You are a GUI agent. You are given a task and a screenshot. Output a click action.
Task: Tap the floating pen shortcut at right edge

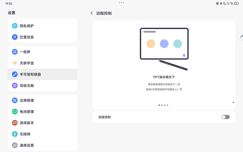click(x=241, y=36)
